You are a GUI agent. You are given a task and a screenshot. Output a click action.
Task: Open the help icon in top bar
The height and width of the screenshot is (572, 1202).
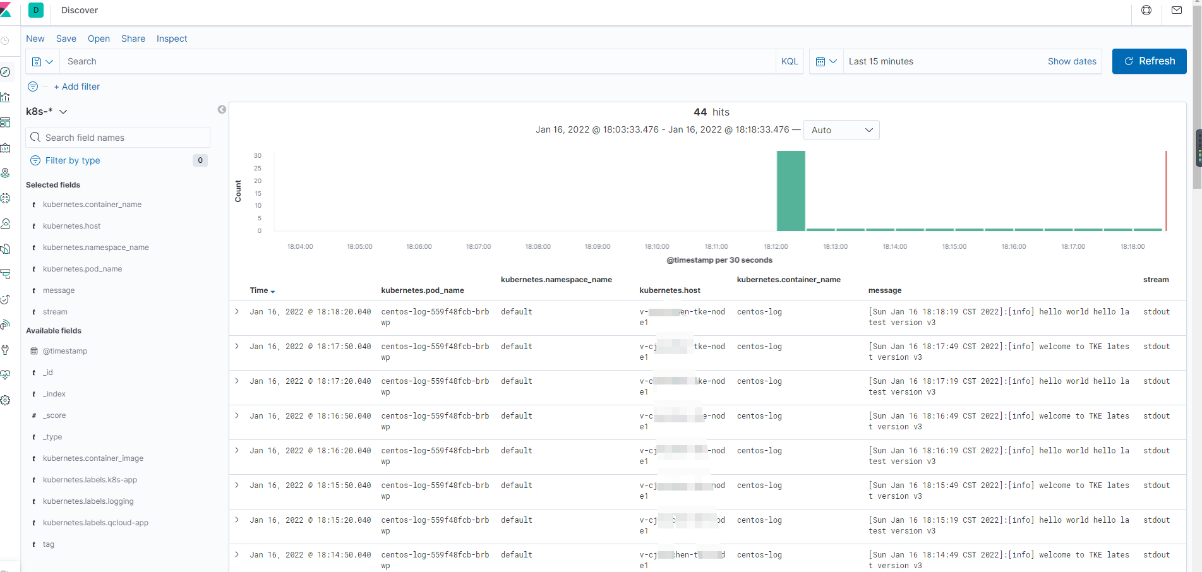coord(1146,10)
